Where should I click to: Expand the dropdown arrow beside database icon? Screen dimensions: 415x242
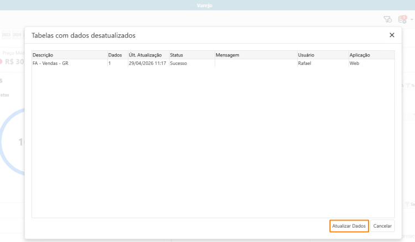pos(412,19)
